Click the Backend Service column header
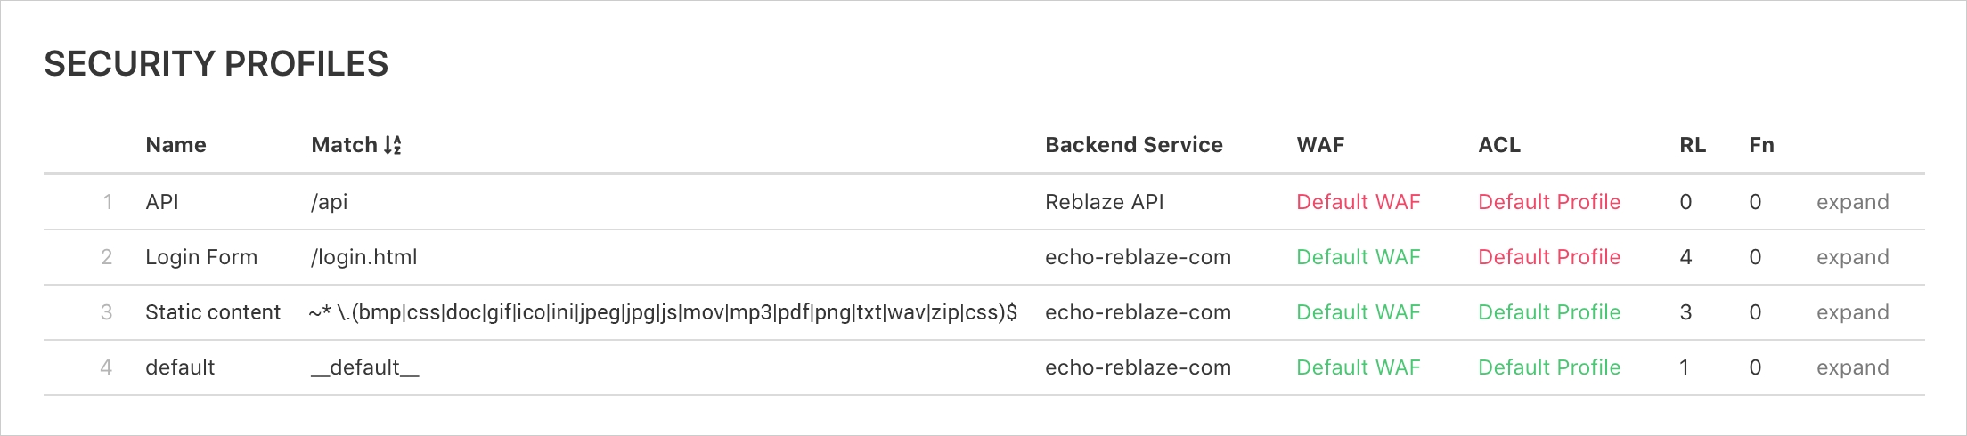The width and height of the screenshot is (1967, 436). coord(1133,145)
